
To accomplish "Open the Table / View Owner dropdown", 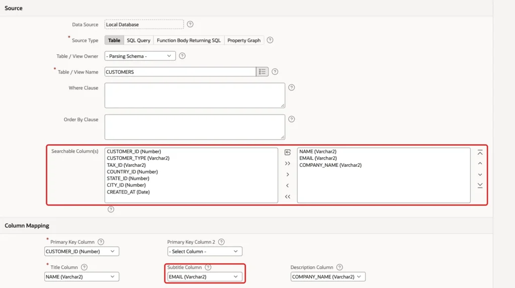I will 140,56.
